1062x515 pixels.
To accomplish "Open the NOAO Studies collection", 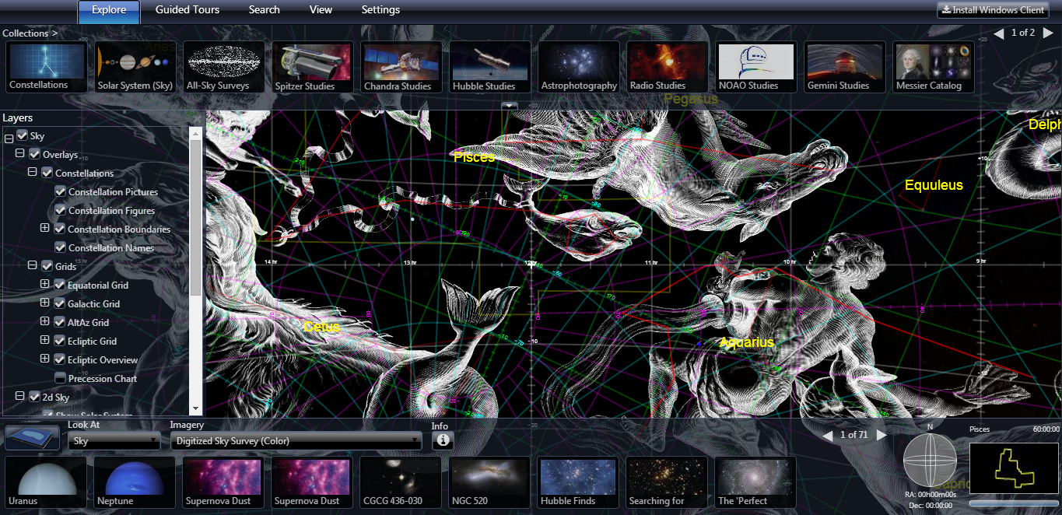I will [756, 68].
